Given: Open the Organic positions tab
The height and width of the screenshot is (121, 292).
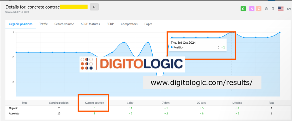Looking at the screenshot, I should coord(21,24).
